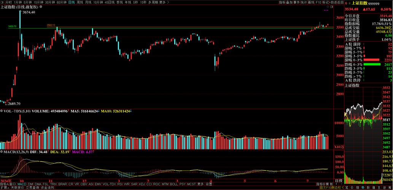The width and height of the screenshot is (393, 190).
Task: Select the KDJ indicator tab
Action: 142,184
